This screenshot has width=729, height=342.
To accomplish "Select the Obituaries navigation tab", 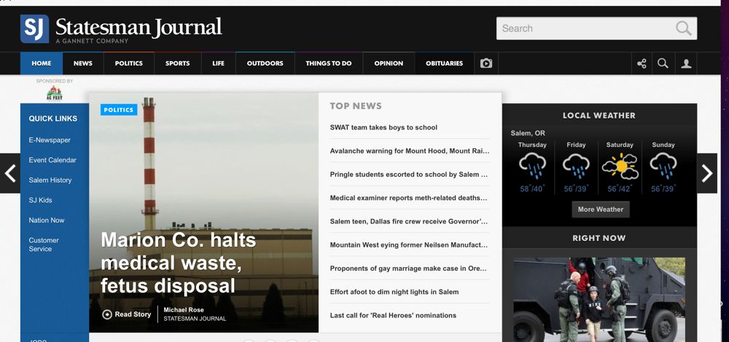I will click(444, 63).
